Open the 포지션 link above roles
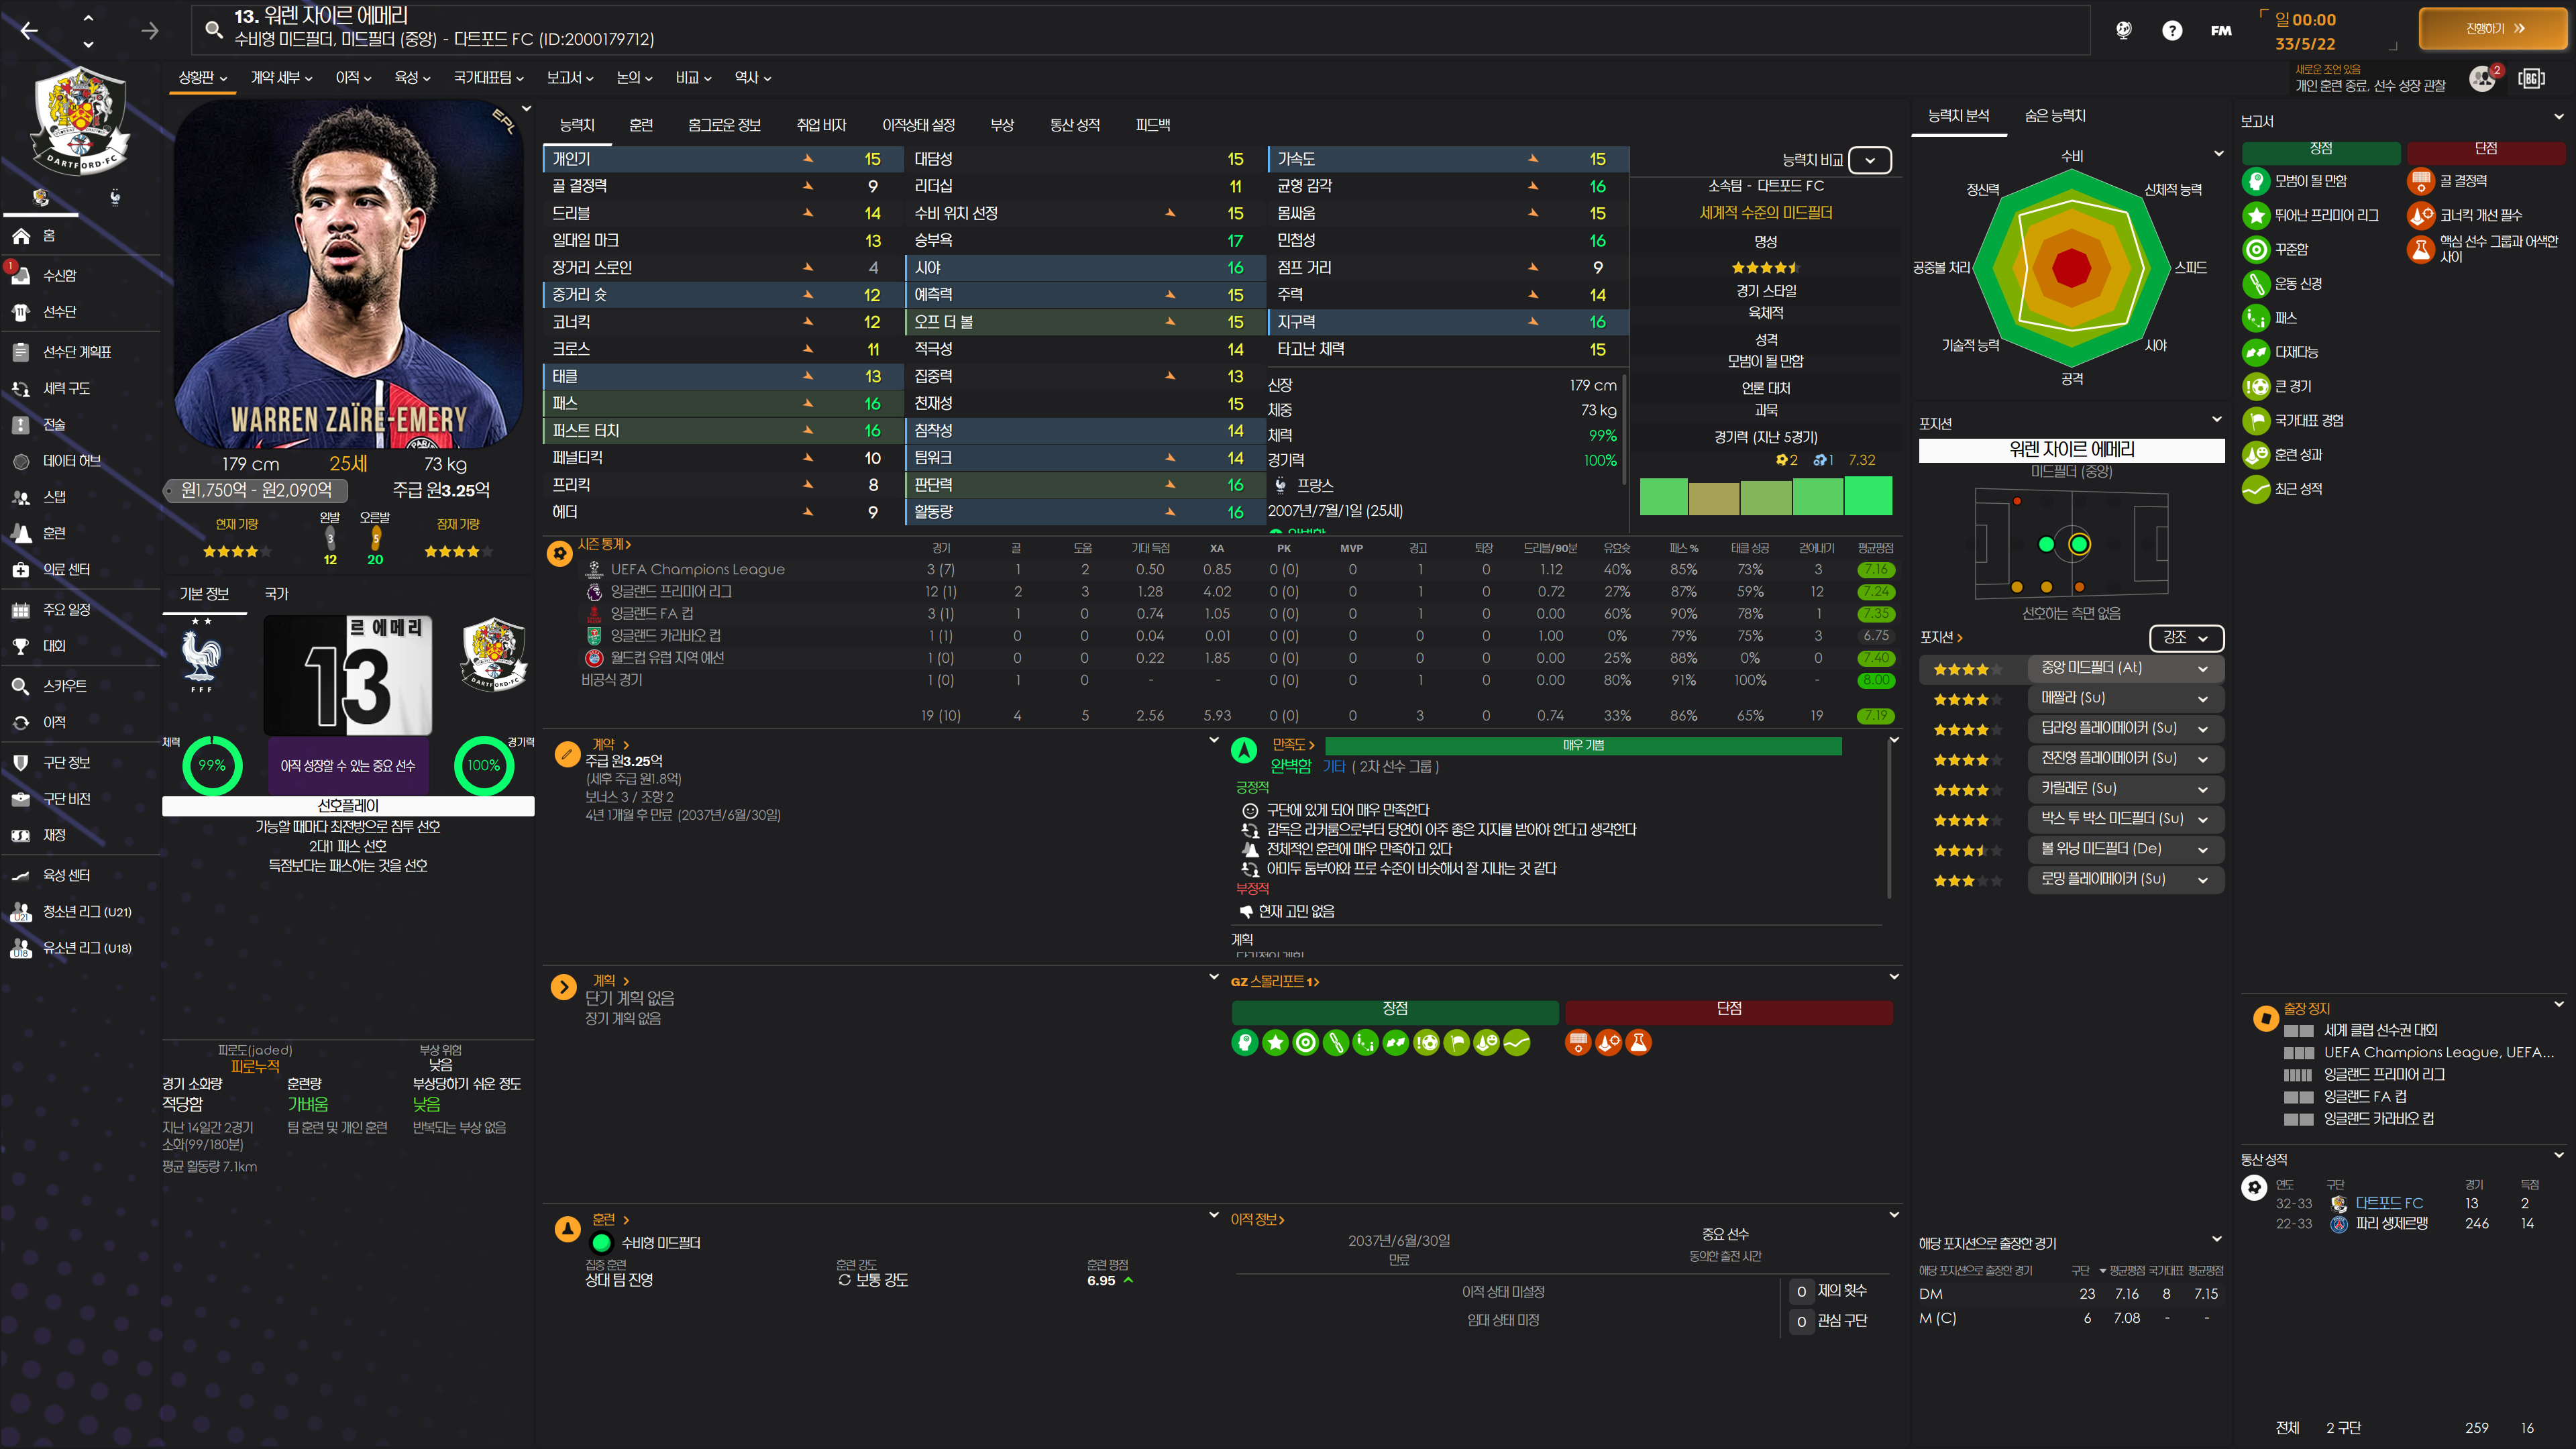The width and height of the screenshot is (2576, 1449). [x=1941, y=637]
